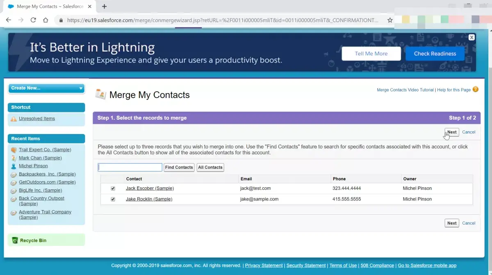The image size is (492, 275).
Task: Open Trail Expert Co. (Sample) recent item
Action: 45,150
